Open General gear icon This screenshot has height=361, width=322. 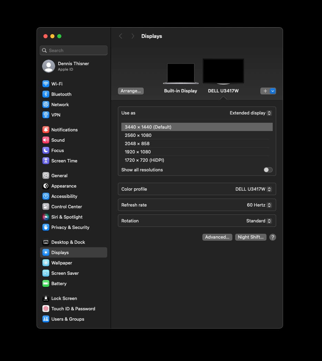[x=46, y=176]
